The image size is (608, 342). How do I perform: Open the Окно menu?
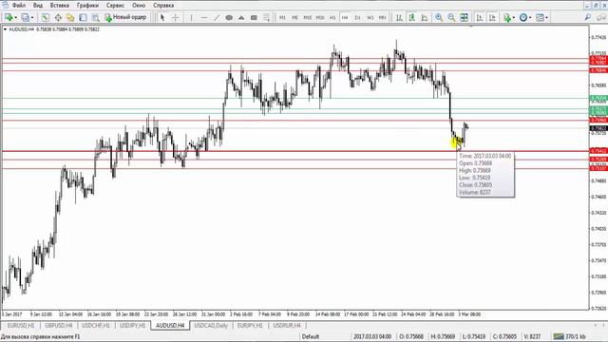(x=139, y=6)
